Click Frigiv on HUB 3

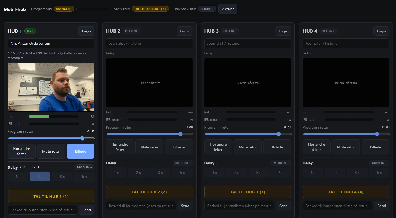point(283,31)
